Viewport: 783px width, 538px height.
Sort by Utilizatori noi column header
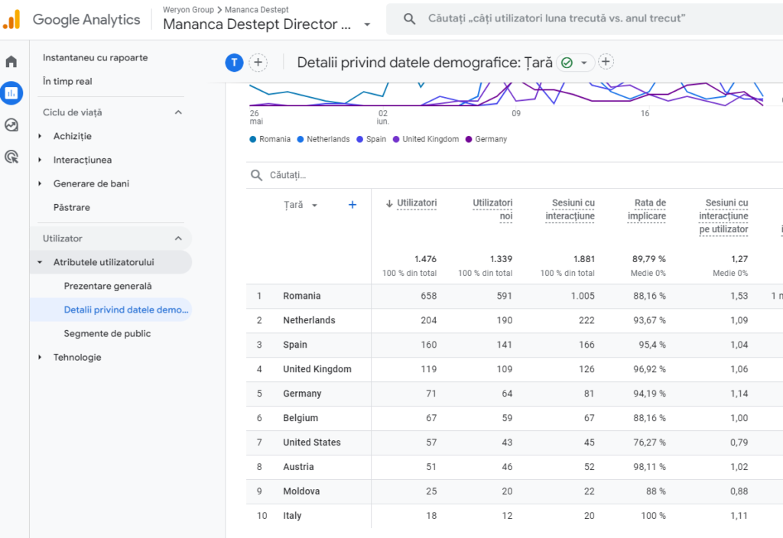coord(492,209)
